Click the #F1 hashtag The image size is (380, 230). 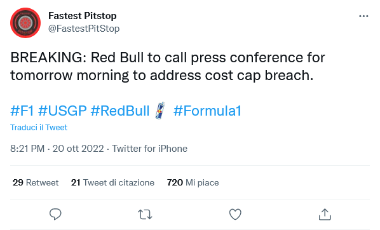tap(22, 111)
